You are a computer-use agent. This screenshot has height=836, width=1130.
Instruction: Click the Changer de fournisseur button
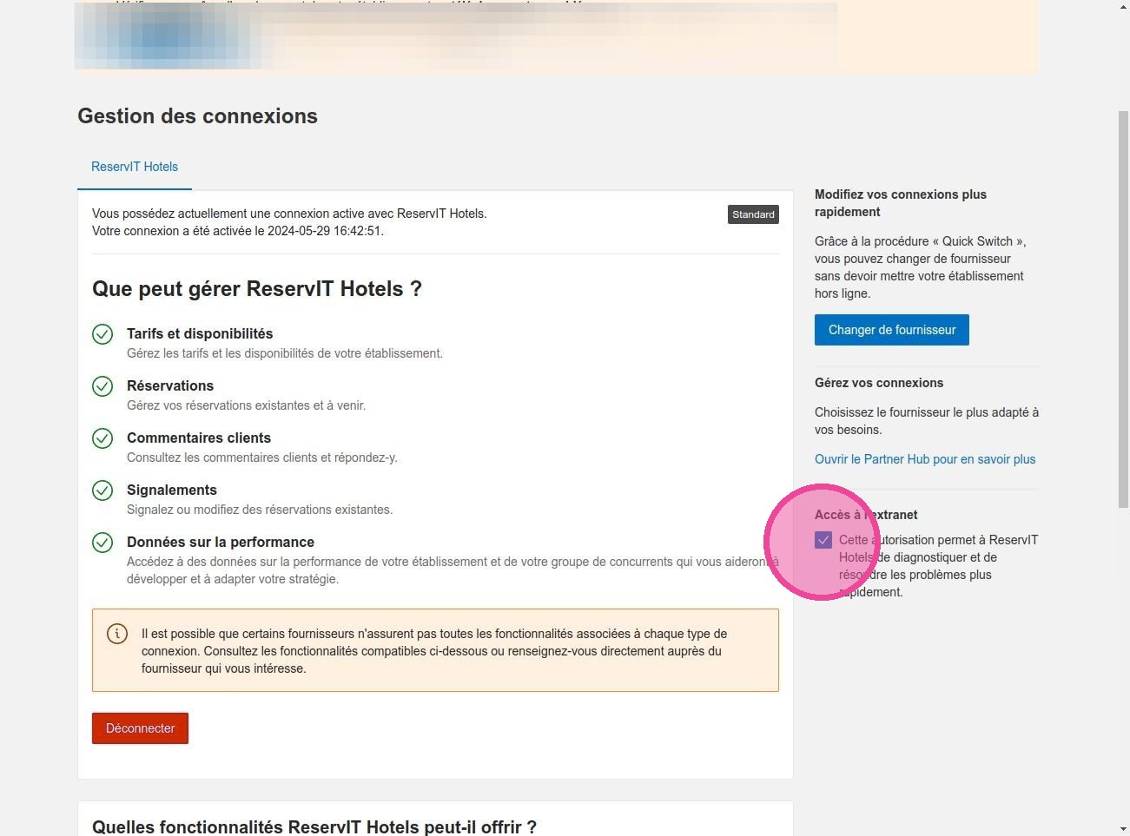pos(891,330)
